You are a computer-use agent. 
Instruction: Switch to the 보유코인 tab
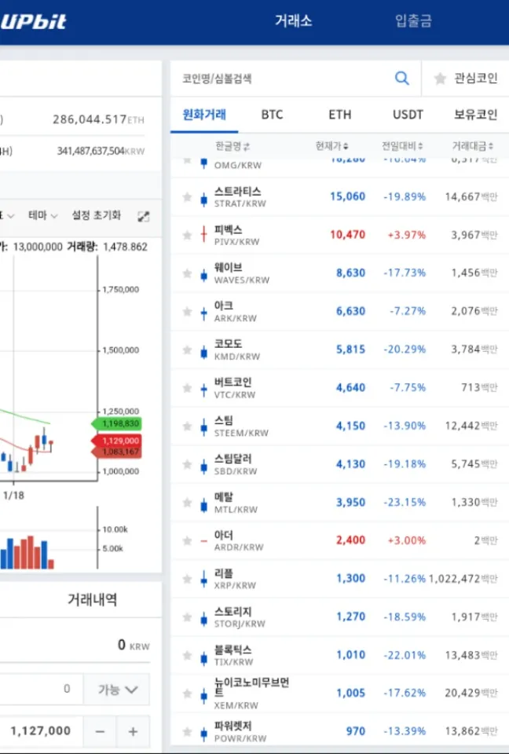tap(475, 115)
